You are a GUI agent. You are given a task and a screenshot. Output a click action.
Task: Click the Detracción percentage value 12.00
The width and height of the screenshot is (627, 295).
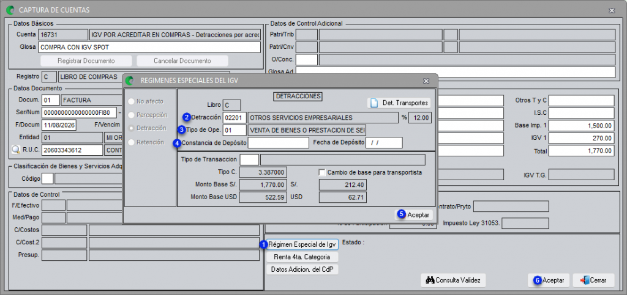coord(420,118)
